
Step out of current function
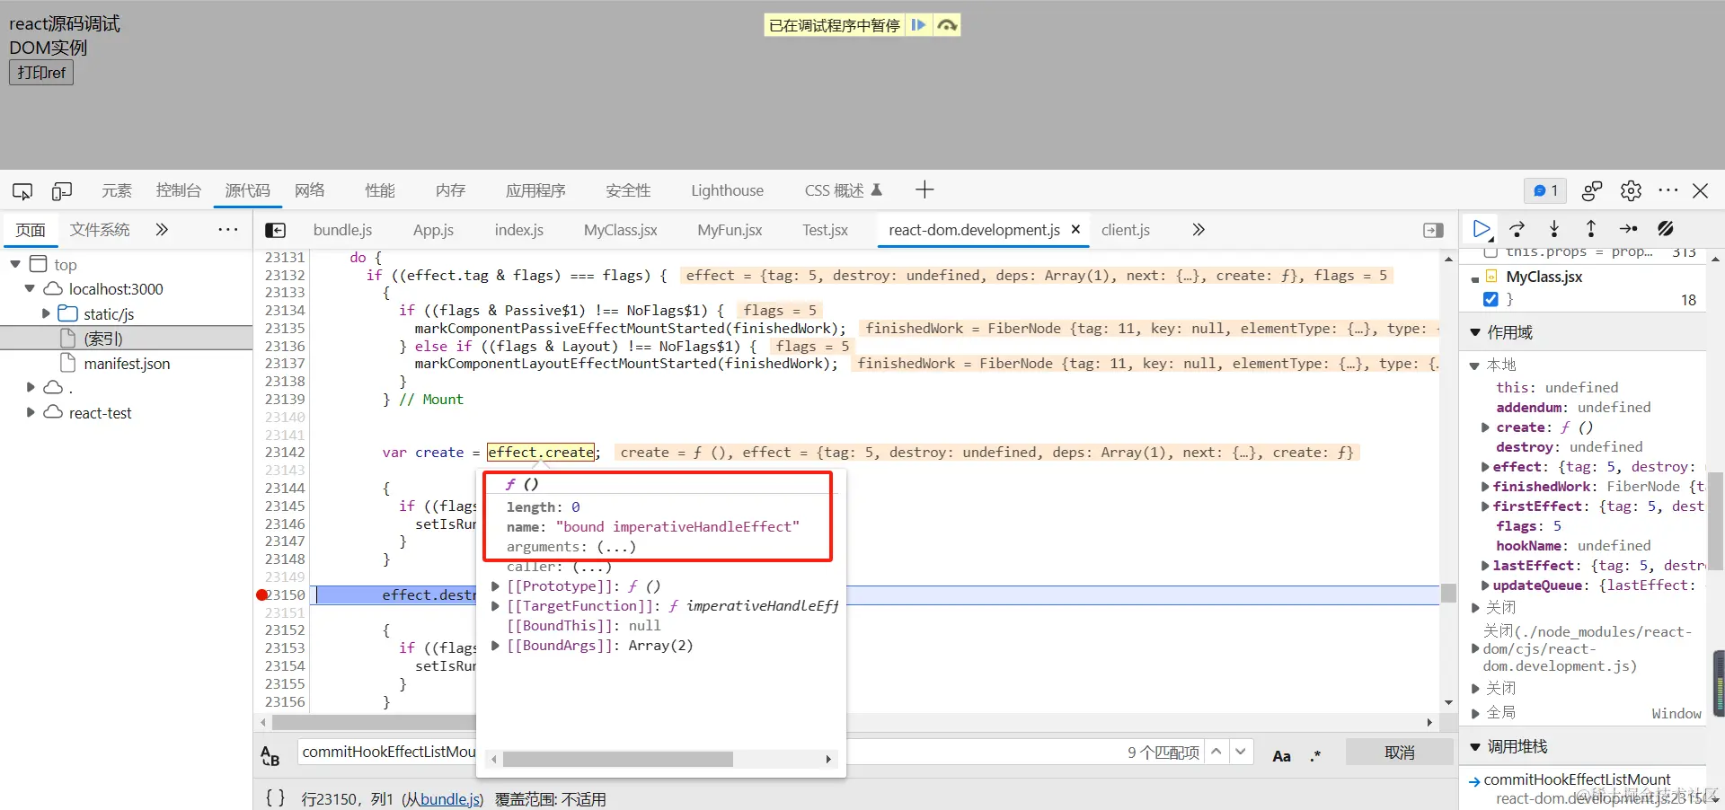1590,229
